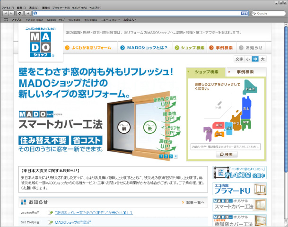Click the テレビCM 公開中 banner

(239, 173)
